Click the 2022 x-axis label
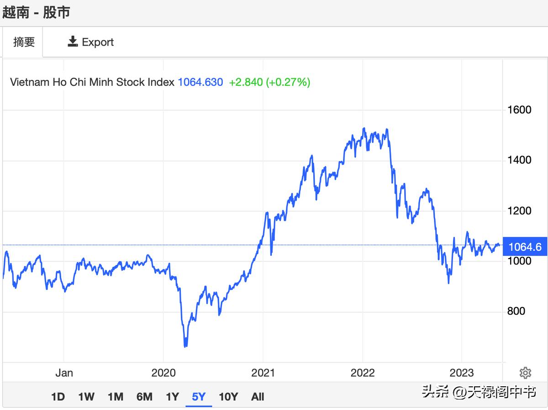This screenshot has height=410, width=548. click(363, 373)
